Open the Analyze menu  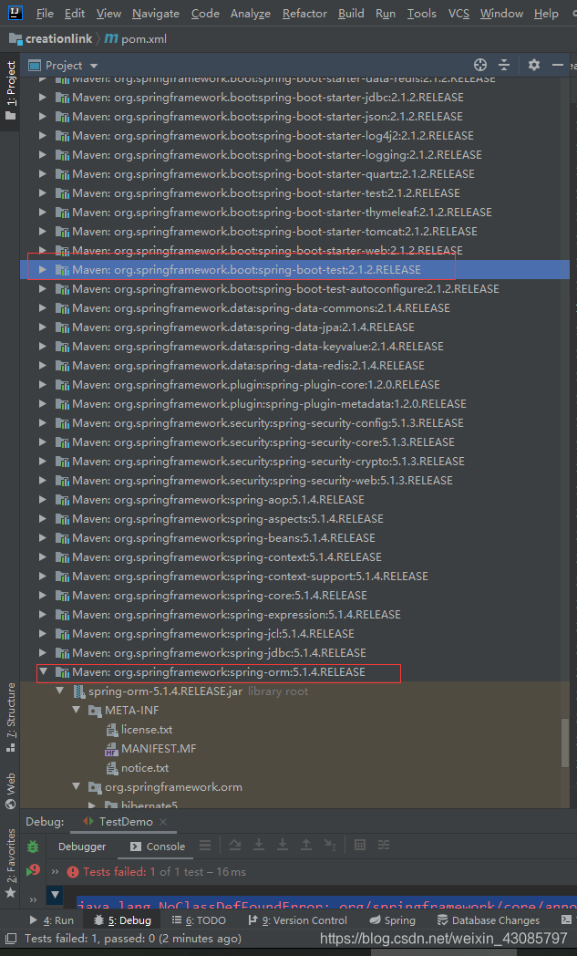tap(251, 13)
